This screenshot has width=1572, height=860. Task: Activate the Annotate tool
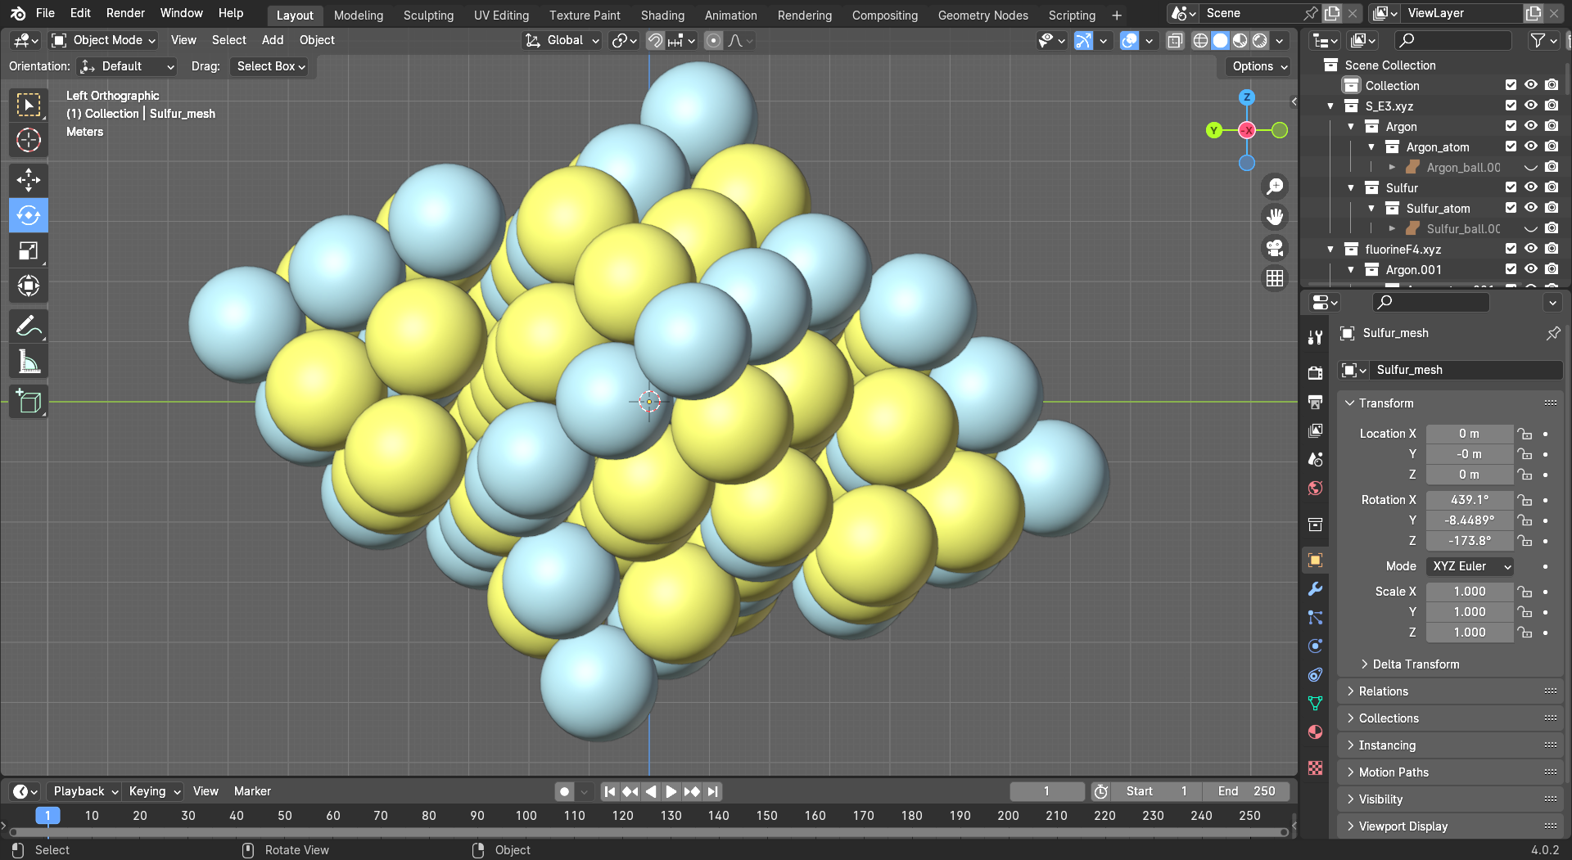(x=29, y=326)
